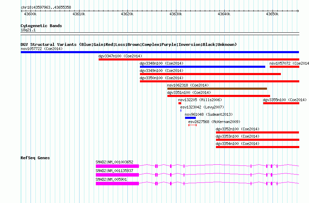309x203 pixels.
Task: Open the dgv3351n100 red loss bar
Action: tap(219, 96)
